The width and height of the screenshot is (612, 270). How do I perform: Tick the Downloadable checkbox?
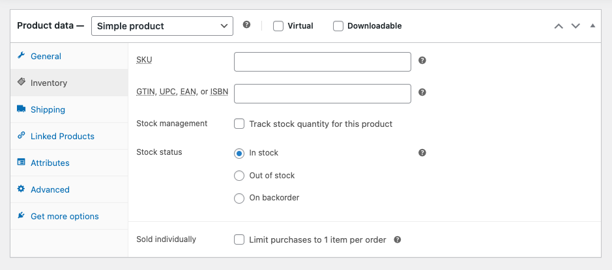tap(338, 26)
